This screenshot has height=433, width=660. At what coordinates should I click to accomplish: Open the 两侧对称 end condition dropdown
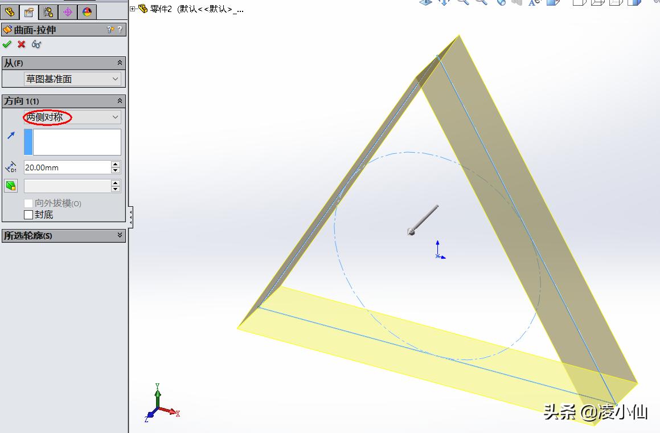coord(71,117)
